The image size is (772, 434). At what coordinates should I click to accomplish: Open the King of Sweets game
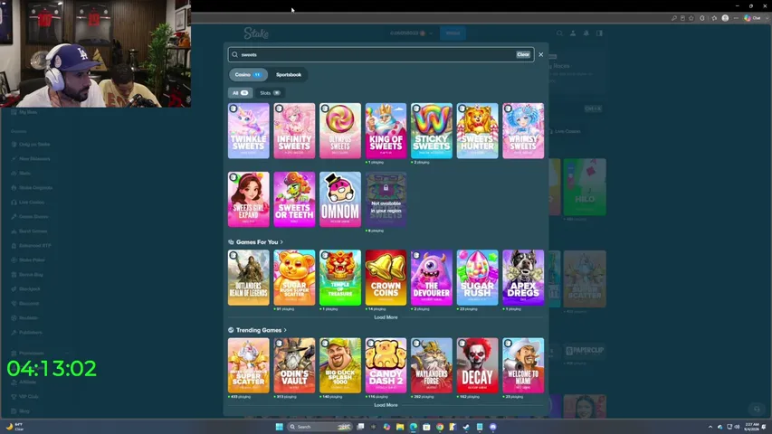click(x=386, y=131)
